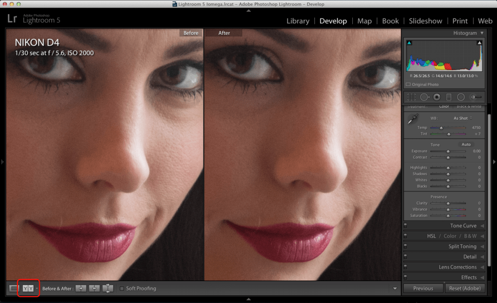Click the Reset (Adobe) button
The image size is (497, 303).
pyautogui.click(x=464, y=288)
